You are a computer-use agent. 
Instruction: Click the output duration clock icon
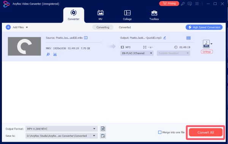click(x=176, y=47)
